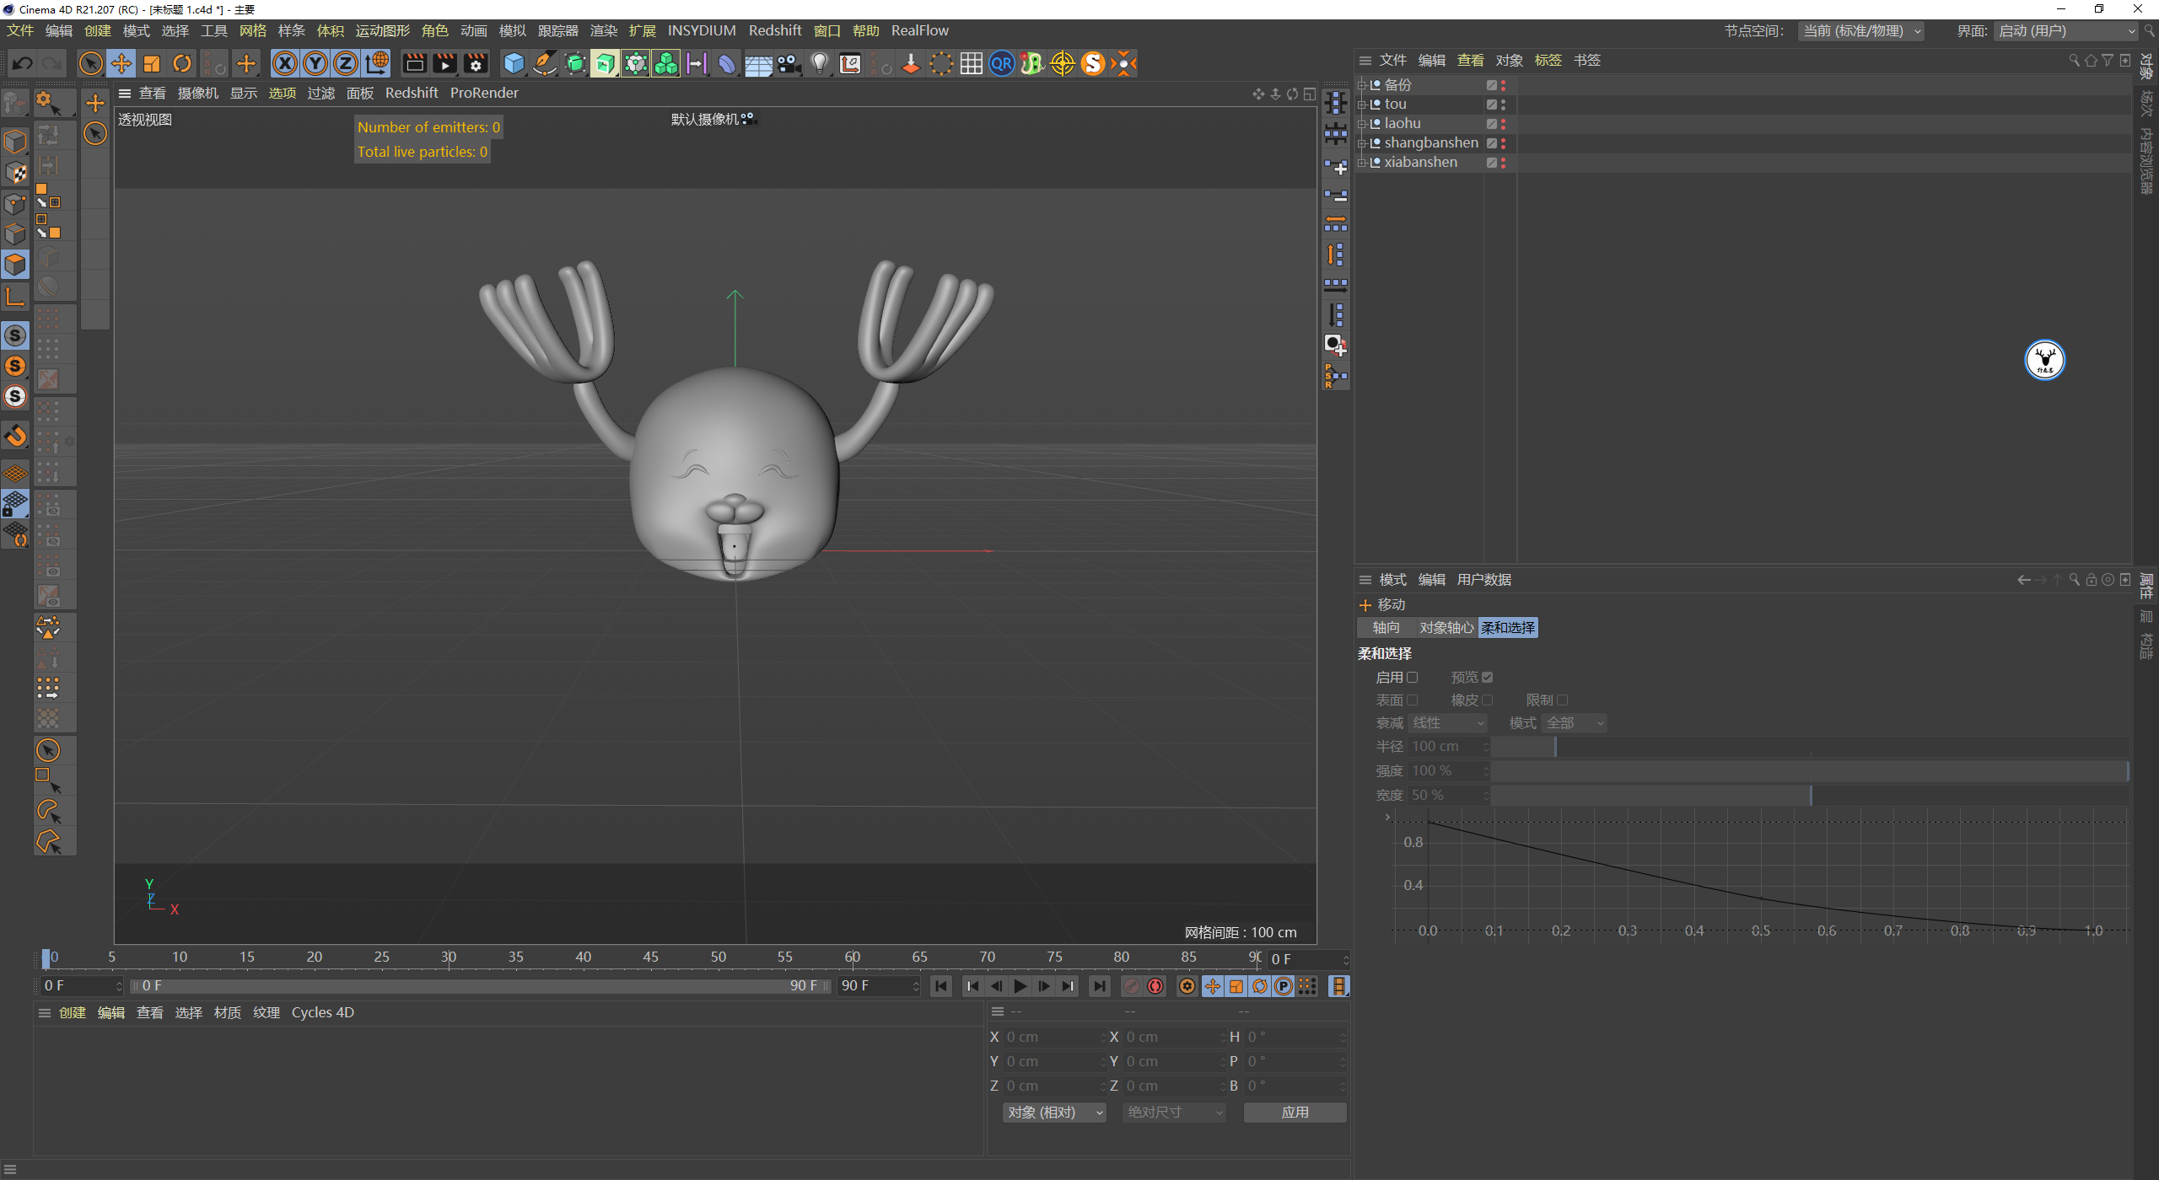Viewport: 2159px width, 1180px height.
Task: Uncheck the 预览 preview checkbox
Action: pyautogui.click(x=1488, y=677)
